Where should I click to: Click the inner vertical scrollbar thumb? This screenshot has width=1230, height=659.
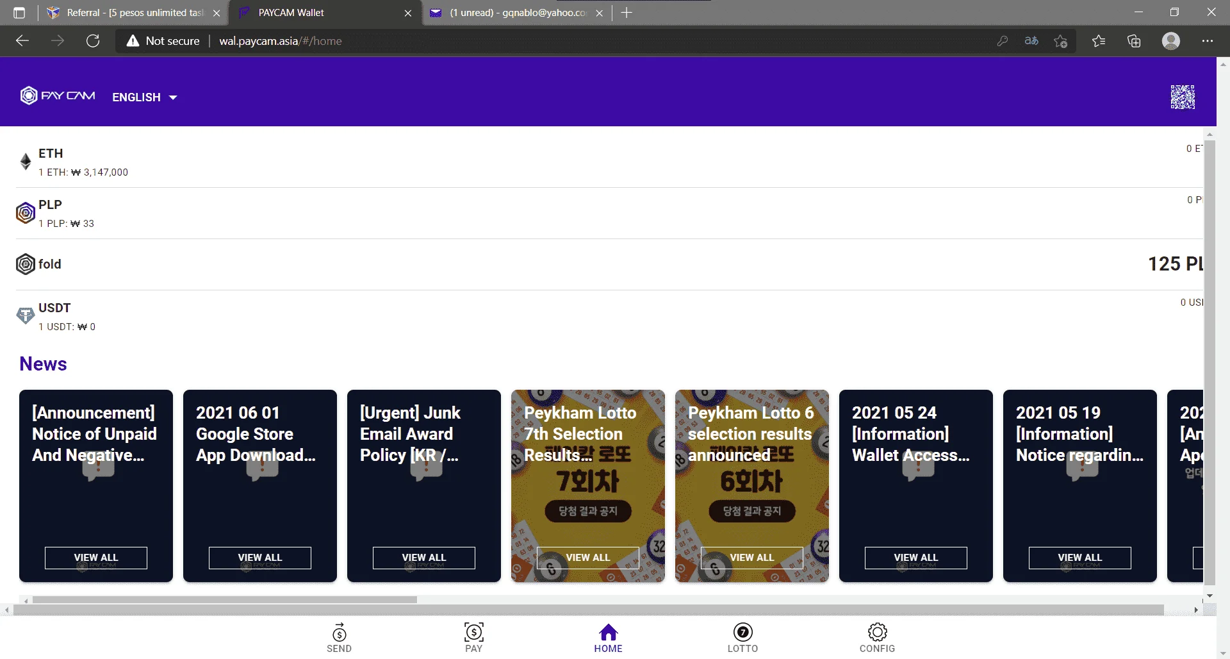click(x=1209, y=362)
